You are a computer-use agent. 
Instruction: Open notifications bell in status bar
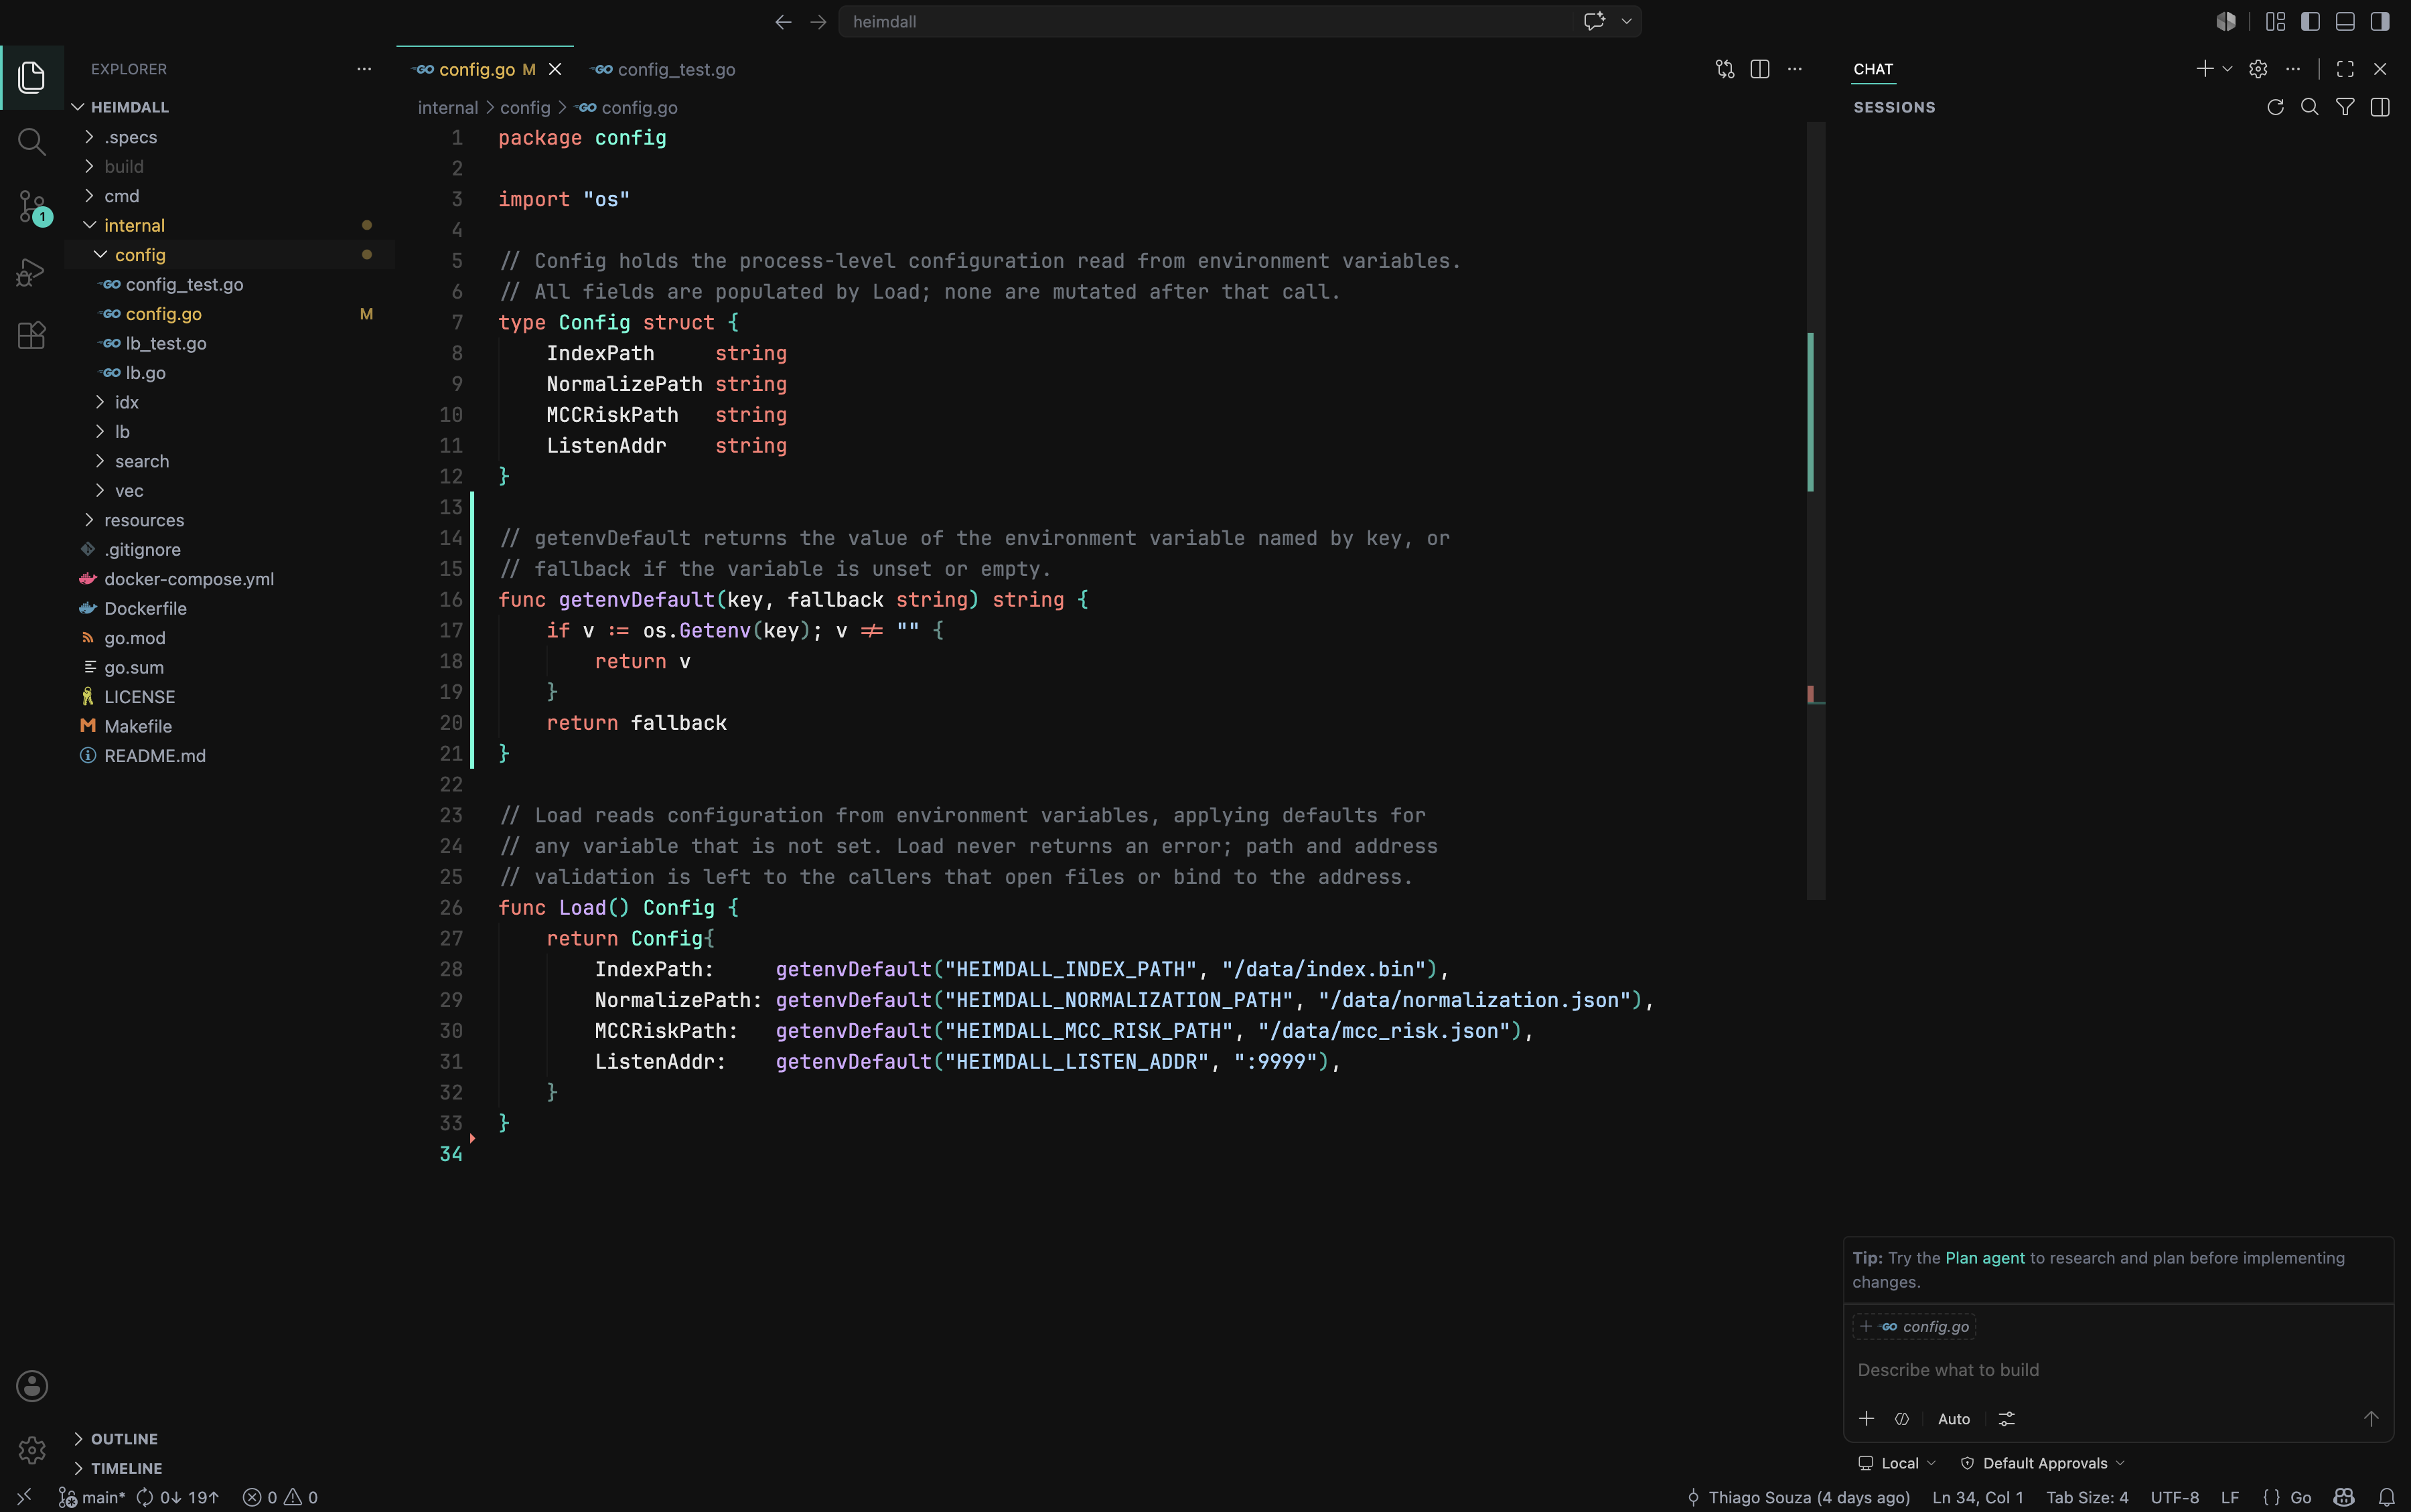coord(2386,1497)
